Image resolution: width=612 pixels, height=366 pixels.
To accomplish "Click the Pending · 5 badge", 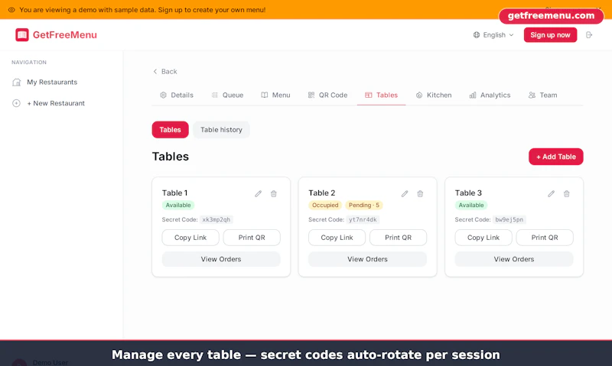I will [x=364, y=205].
